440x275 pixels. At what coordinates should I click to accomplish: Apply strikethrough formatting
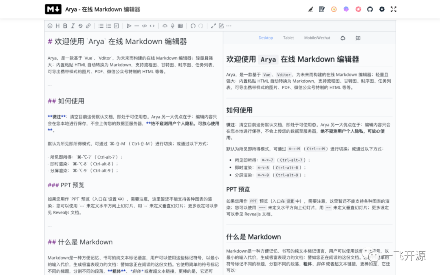(81, 26)
